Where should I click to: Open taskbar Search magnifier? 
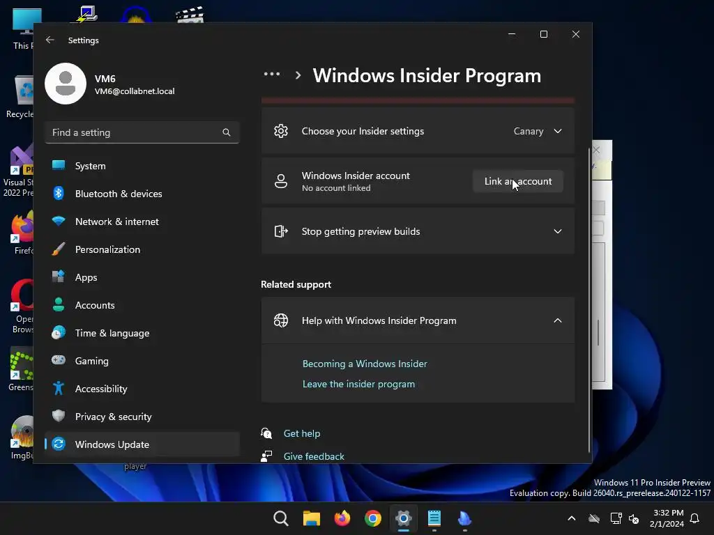tap(281, 518)
